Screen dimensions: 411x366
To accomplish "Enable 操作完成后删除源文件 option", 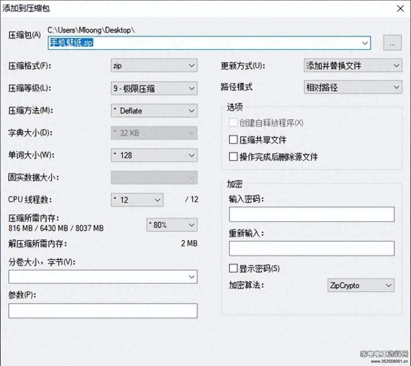I will click(x=233, y=156).
